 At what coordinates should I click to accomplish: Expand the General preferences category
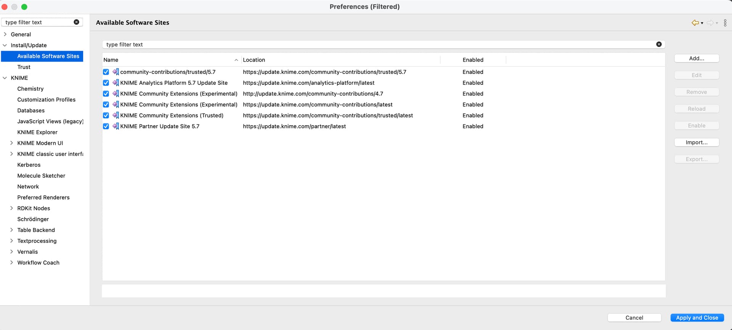pyautogui.click(x=5, y=34)
